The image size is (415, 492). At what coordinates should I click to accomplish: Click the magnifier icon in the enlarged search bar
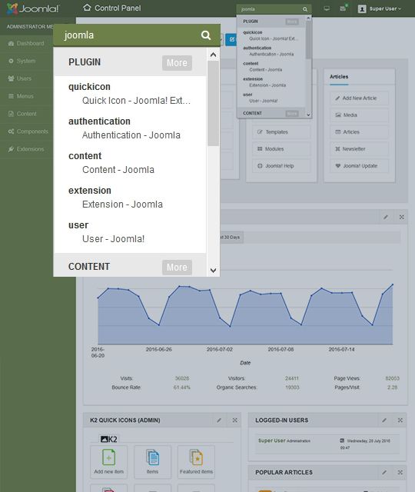coord(206,35)
